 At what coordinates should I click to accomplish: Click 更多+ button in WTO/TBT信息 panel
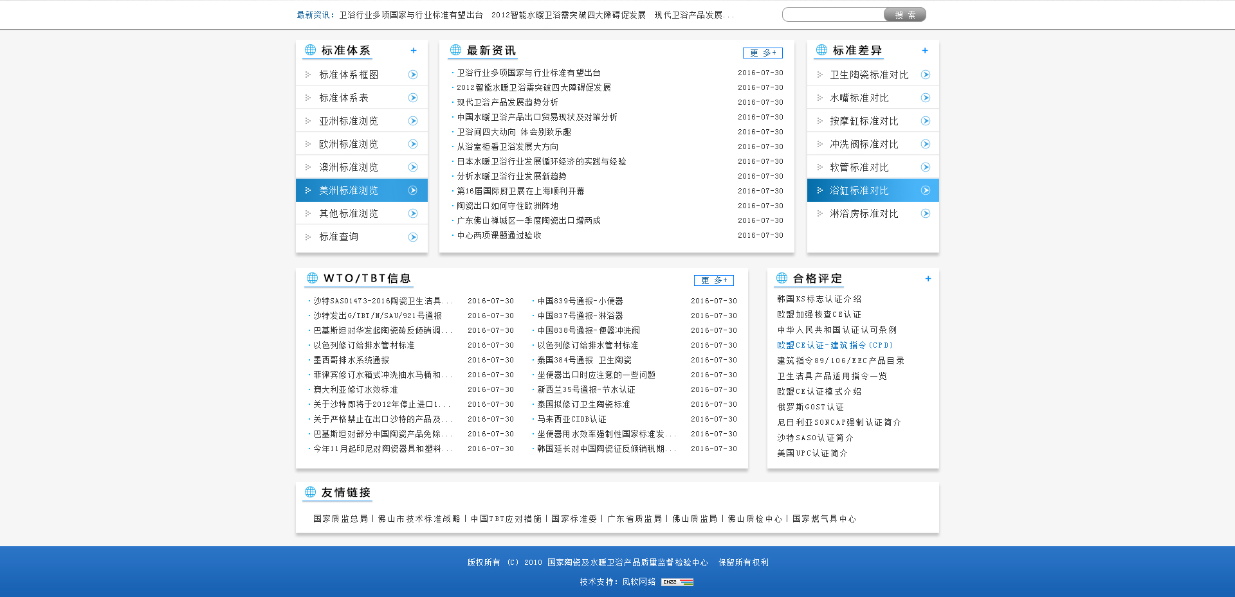tap(714, 280)
